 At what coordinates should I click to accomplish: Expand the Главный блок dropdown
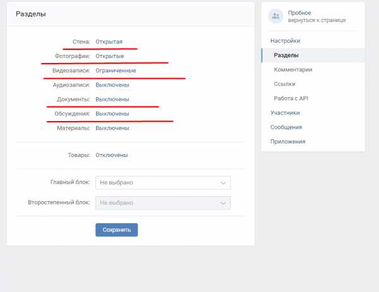(163, 183)
